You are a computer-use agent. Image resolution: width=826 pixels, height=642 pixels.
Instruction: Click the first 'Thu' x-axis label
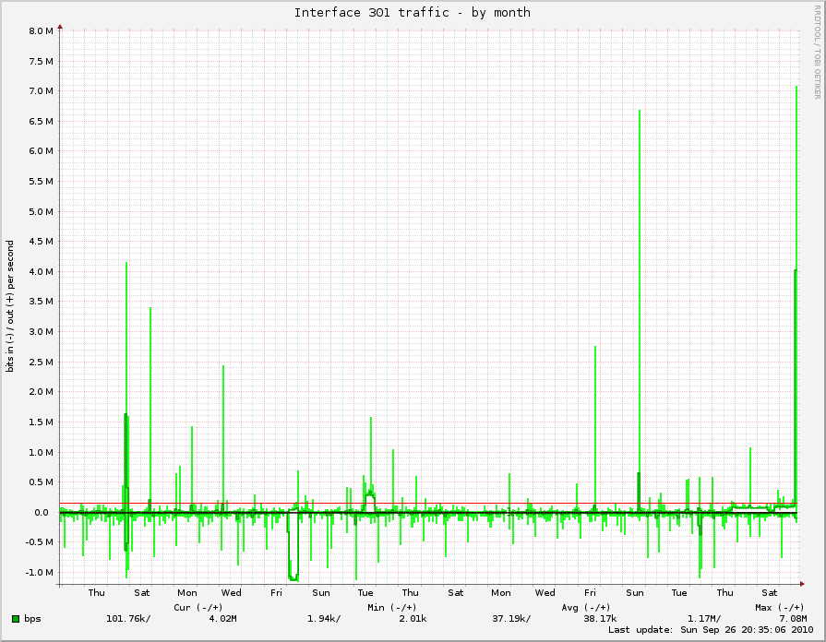coord(96,593)
